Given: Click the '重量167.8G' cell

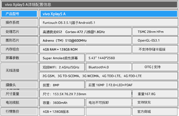Looking at the screenshot, I should [155, 94].
